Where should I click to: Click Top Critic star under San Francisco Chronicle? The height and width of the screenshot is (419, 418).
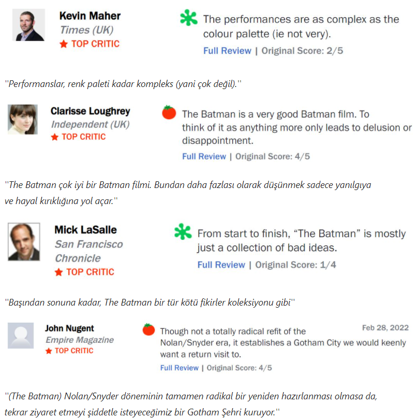[x=59, y=272]
